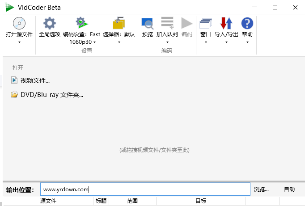305x206 pixels.
Task: Click the VidCoder app logo icon
Action: 9,7
